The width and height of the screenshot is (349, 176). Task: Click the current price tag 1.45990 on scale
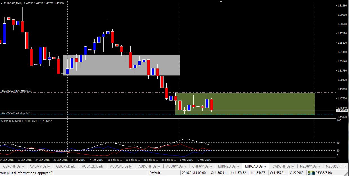click(x=342, y=110)
